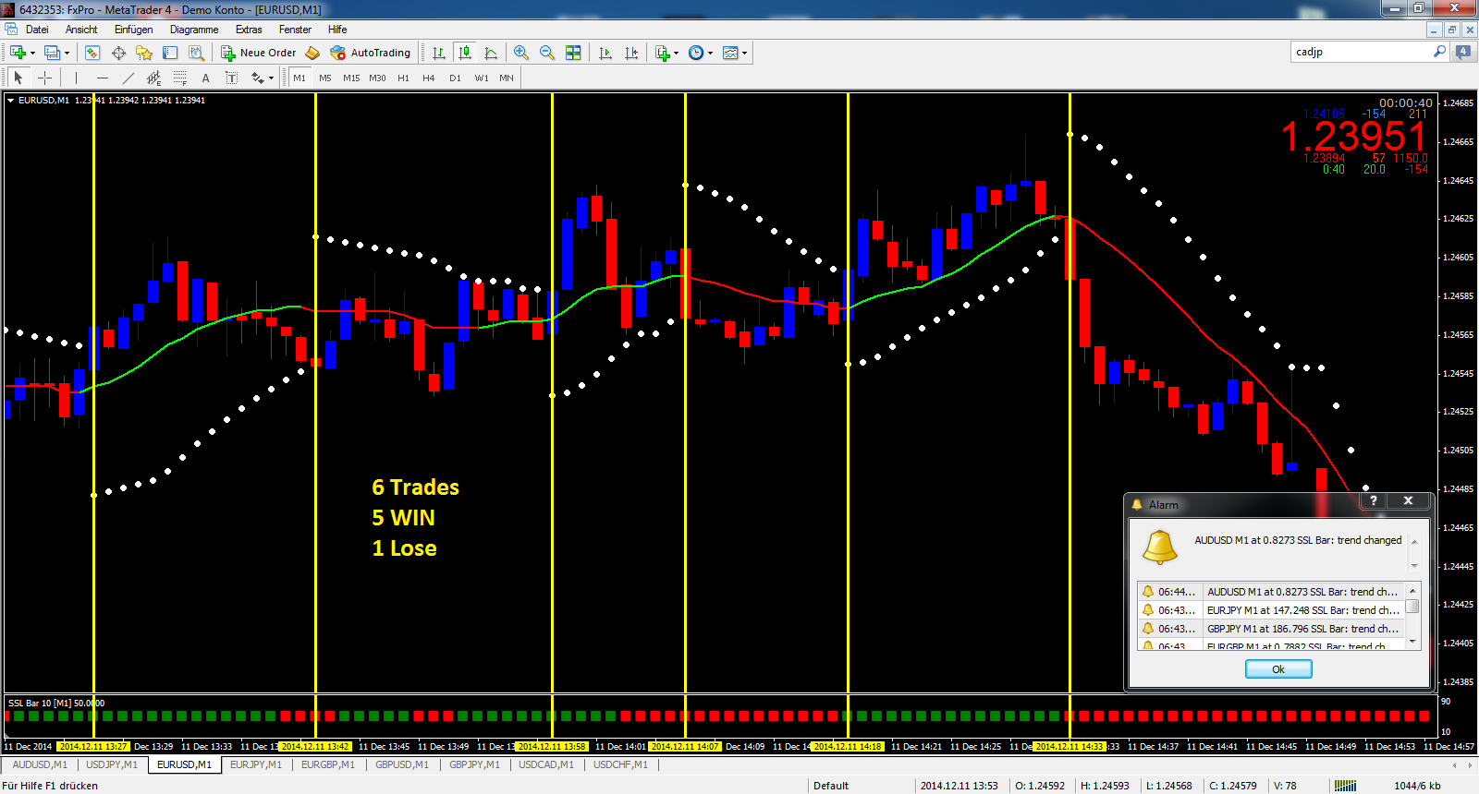Screen dimensions: 1479x794
Task: Open the Diagramme menu
Action: pyautogui.click(x=194, y=30)
